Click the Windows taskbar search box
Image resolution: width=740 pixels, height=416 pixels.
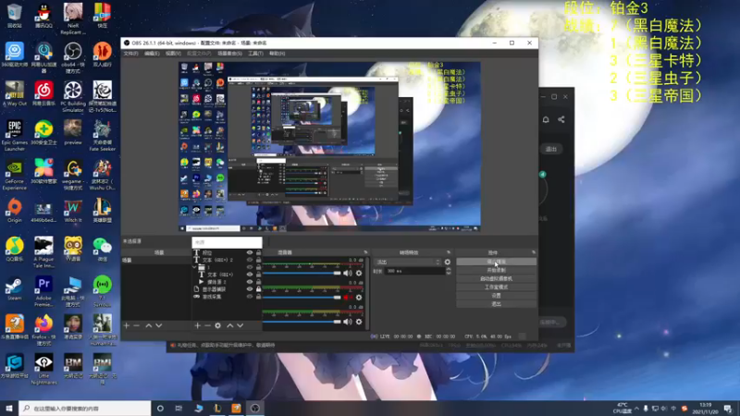85,409
